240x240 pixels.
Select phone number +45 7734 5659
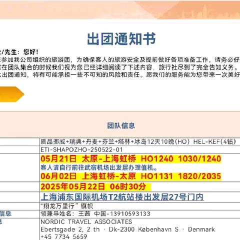pos(64,236)
